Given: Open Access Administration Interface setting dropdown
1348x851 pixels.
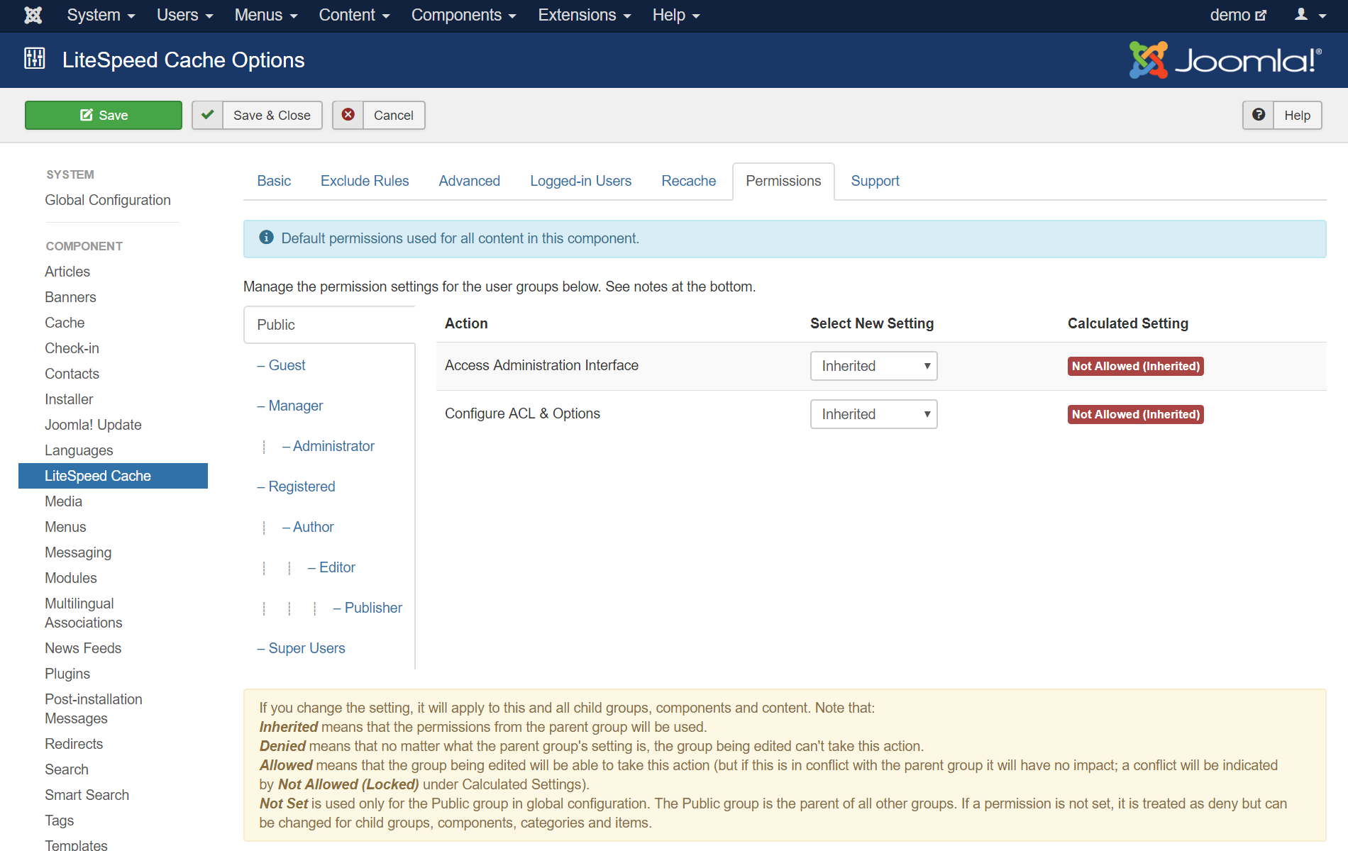Looking at the screenshot, I should [x=873, y=366].
